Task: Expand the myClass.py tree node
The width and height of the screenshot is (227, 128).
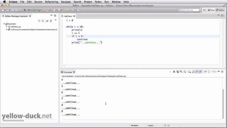Action: (x=6, y=27)
